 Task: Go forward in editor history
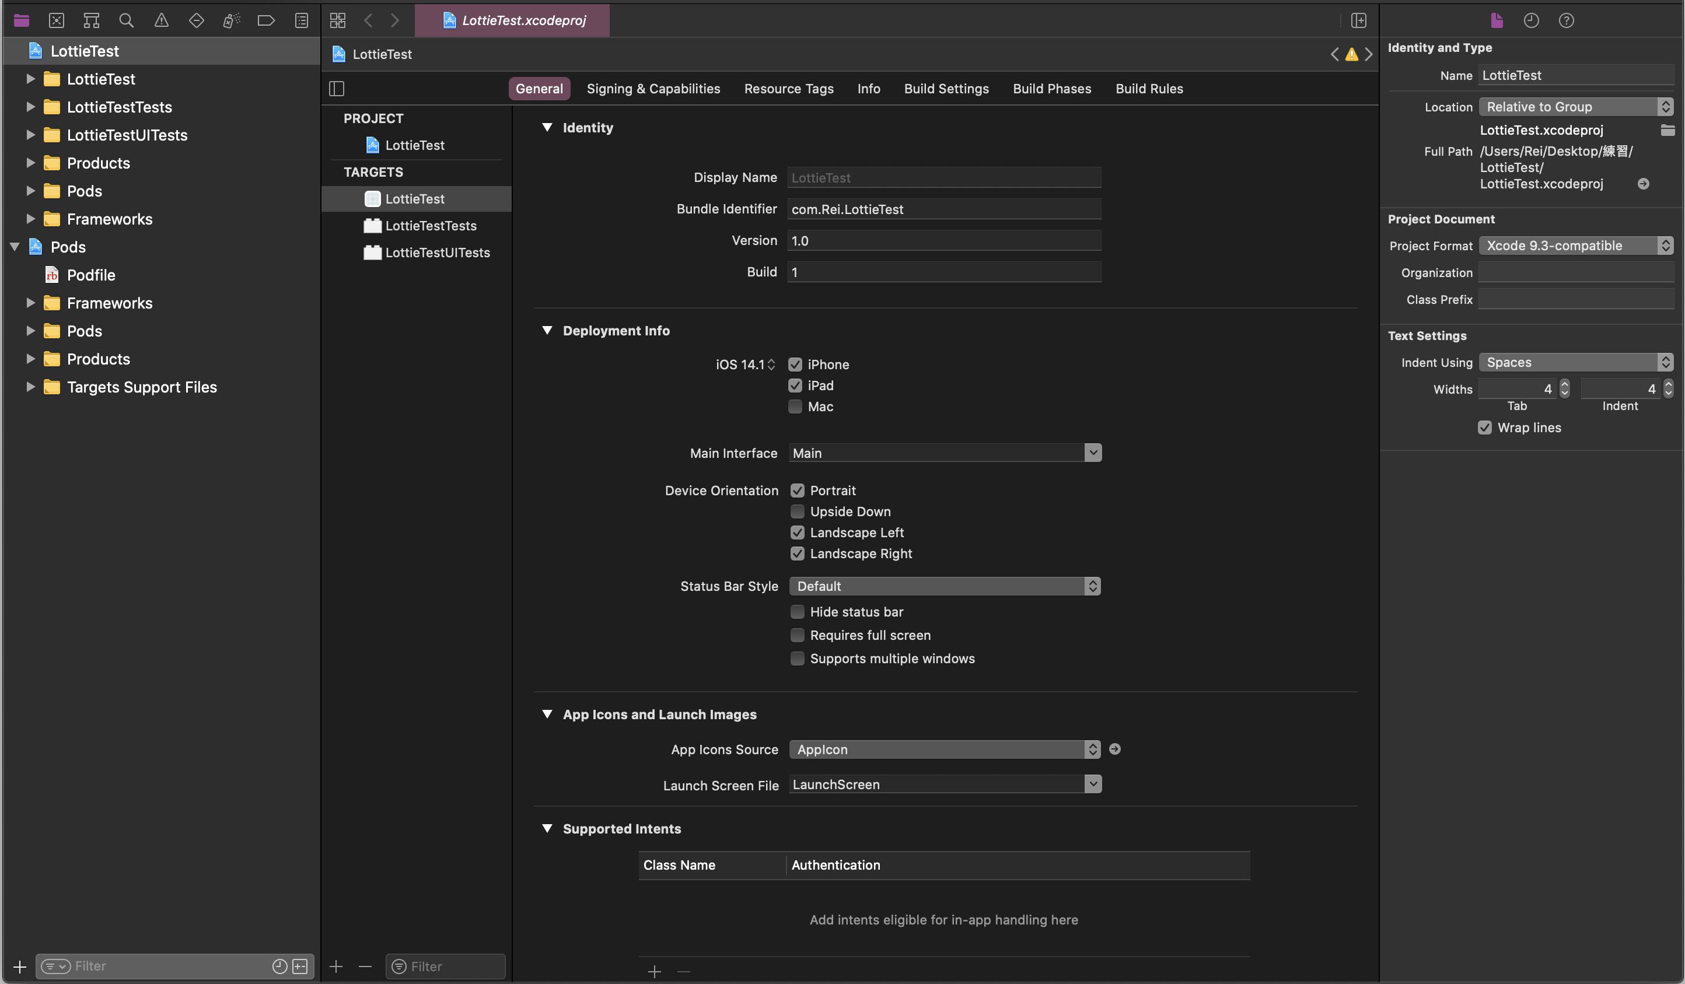coord(395,21)
